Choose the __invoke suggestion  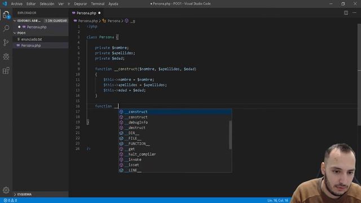(x=175, y=160)
